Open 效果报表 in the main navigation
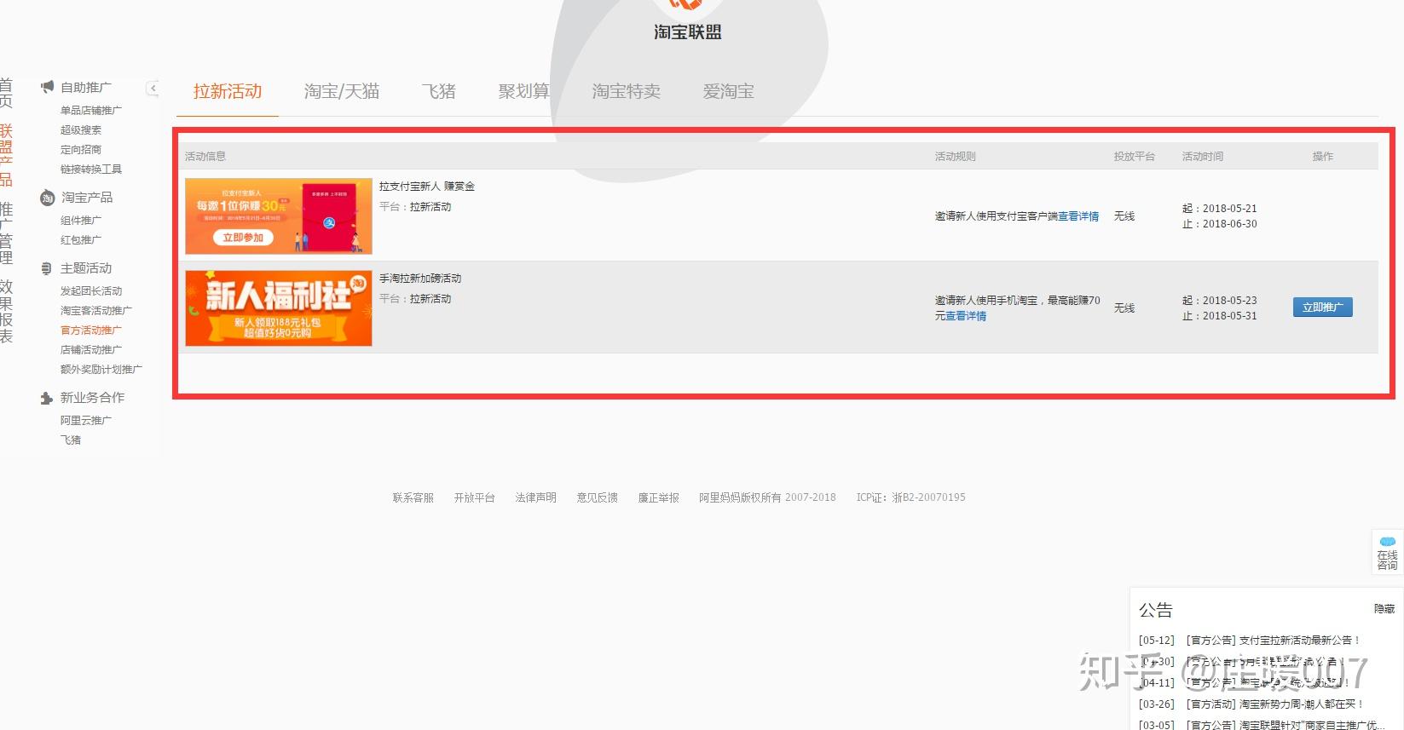 tap(6, 311)
